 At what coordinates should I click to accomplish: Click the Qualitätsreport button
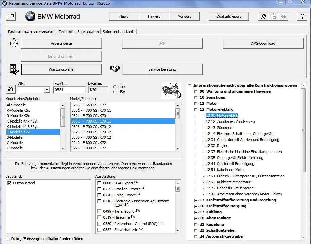tap(229, 16)
